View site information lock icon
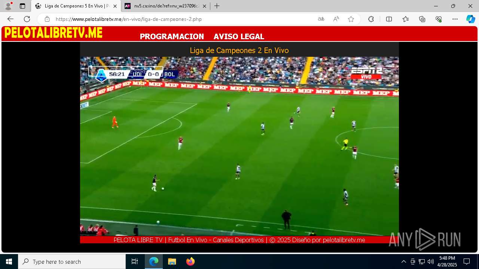 [47, 19]
